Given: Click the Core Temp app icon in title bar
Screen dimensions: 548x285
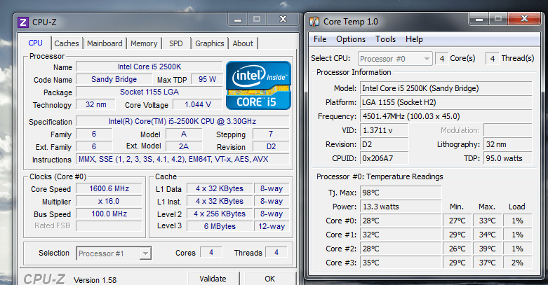Looking at the screenshot, I should click(314, 22).
